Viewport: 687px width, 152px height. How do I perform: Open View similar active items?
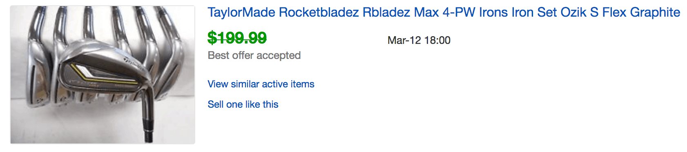(261, 84)
